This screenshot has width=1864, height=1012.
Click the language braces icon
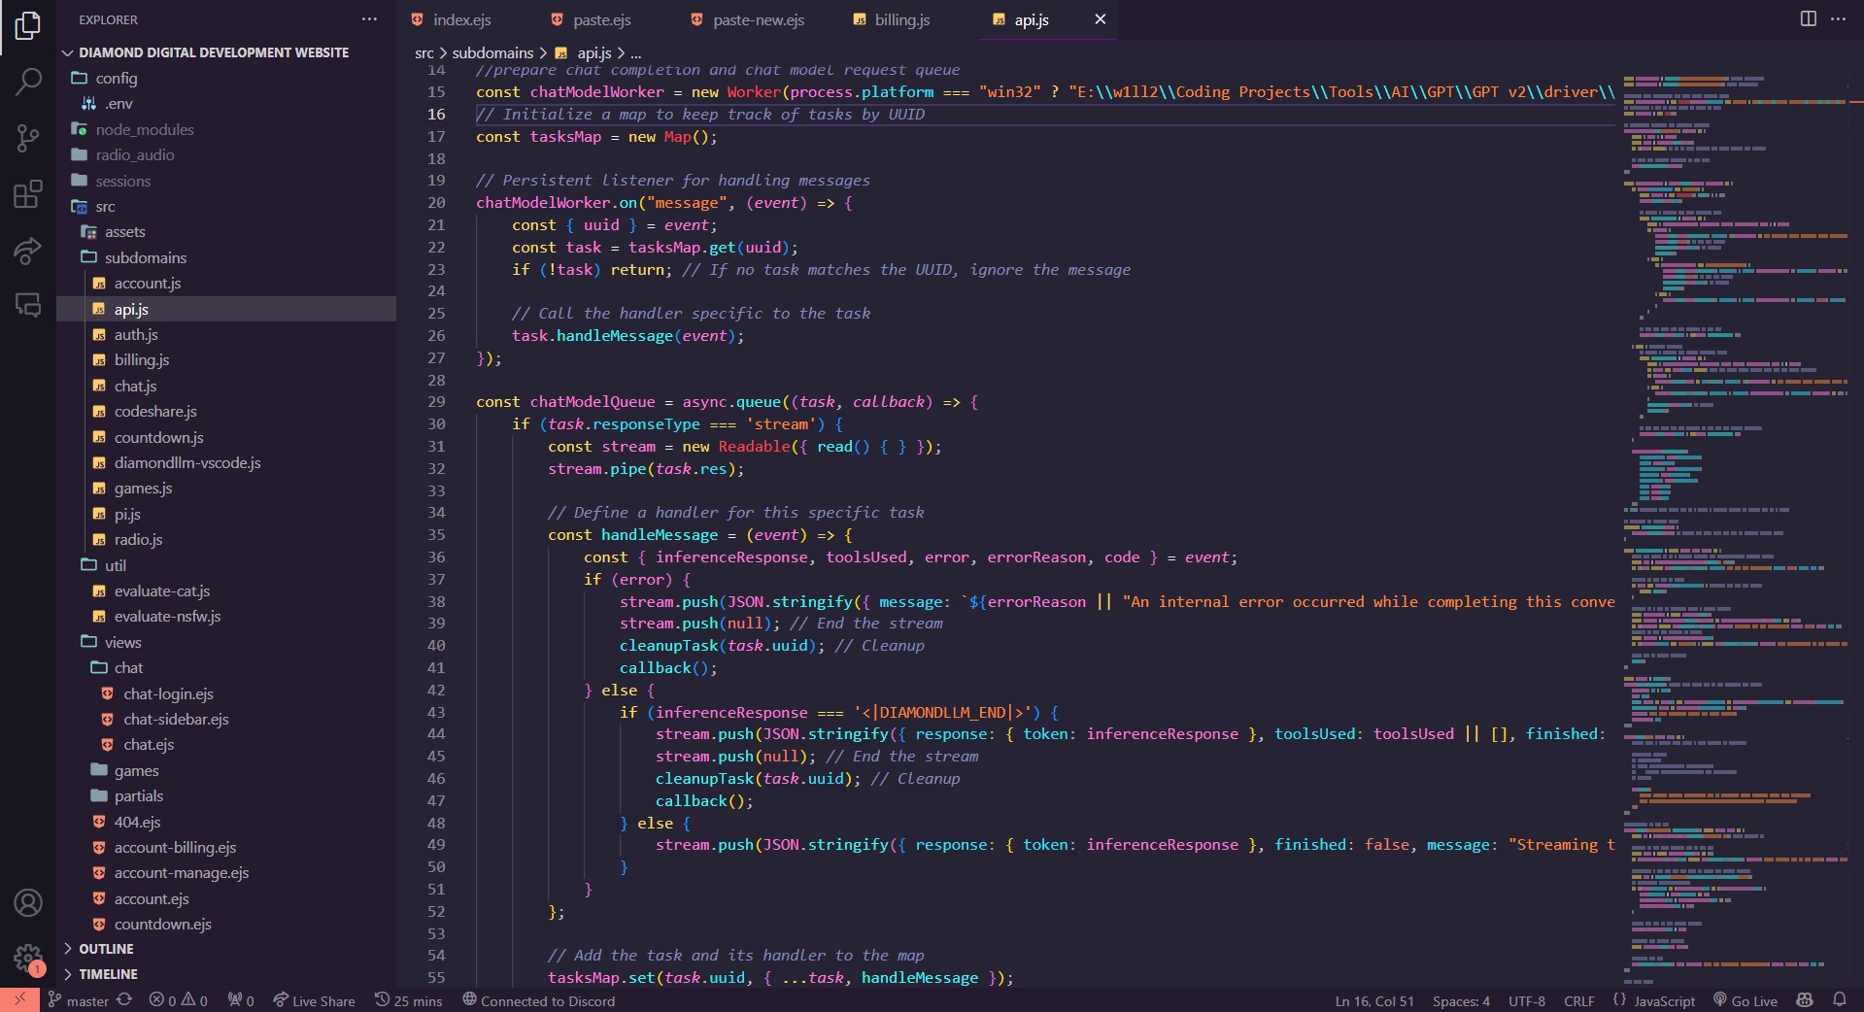point(1619,1000)
